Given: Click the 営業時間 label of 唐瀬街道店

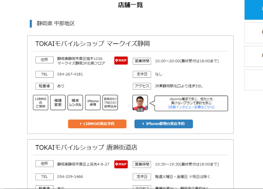Looking at the screenshot, I should 142,164.
